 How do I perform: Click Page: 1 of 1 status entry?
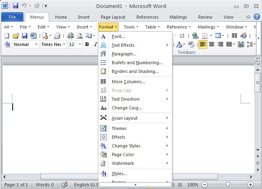coord(16,185)
